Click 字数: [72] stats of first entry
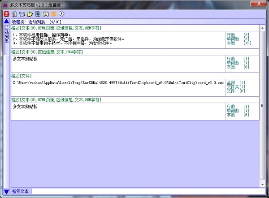 (x=239, y=43)
